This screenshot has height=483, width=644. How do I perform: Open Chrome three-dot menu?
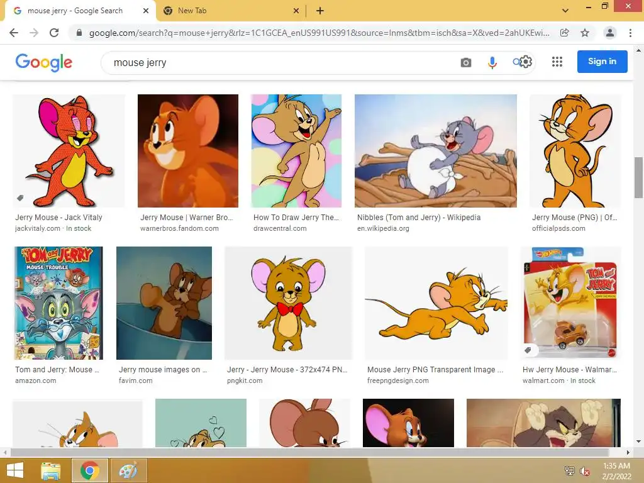pos(630,33)
